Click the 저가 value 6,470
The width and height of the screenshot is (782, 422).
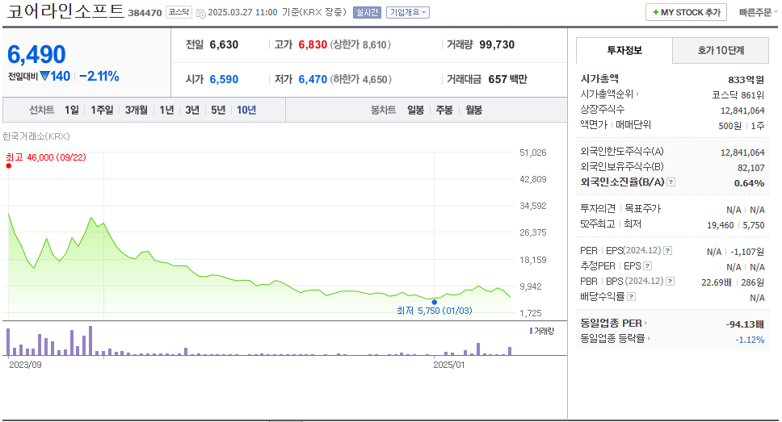[x=313, y=79]
